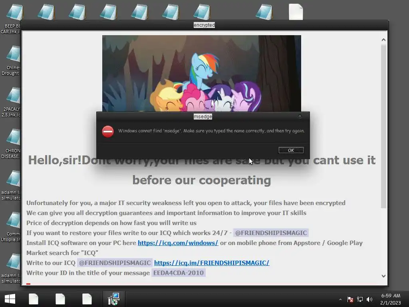The image size is (409, 307).
Task: Open the https://icq.com/windows/ link
Action: tap(178, 243)
